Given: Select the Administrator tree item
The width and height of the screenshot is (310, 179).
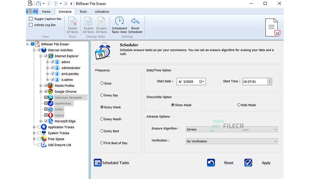Looking at the screenshot, I should pos(71,68).
